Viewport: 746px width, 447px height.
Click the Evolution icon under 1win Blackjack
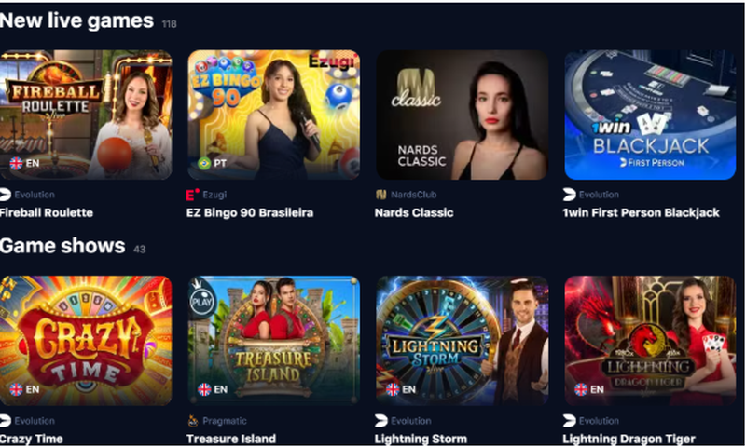(x=569, y=195)
